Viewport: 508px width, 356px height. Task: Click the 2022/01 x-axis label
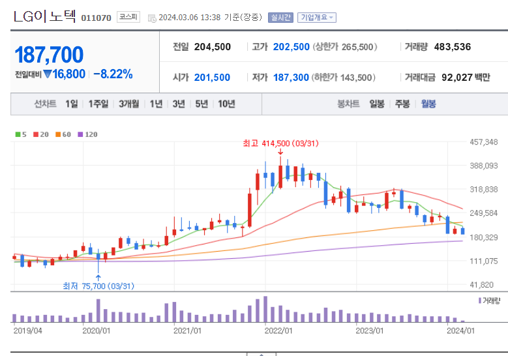[278, 331]
